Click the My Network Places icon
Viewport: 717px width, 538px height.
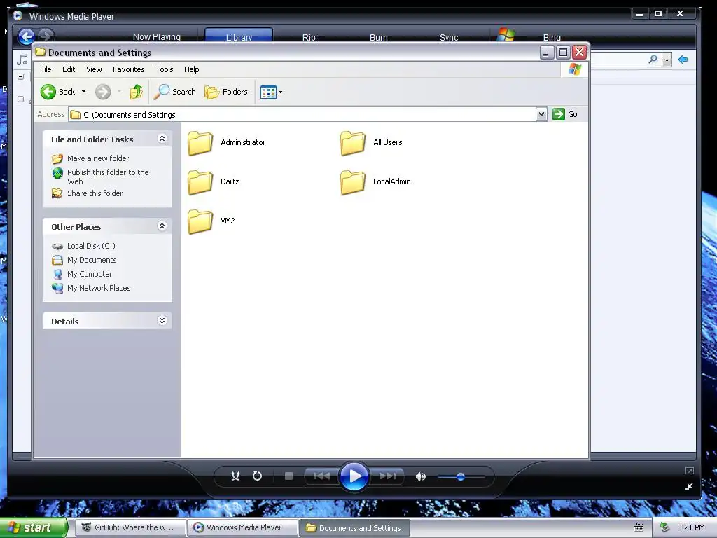tap(57, 288)
